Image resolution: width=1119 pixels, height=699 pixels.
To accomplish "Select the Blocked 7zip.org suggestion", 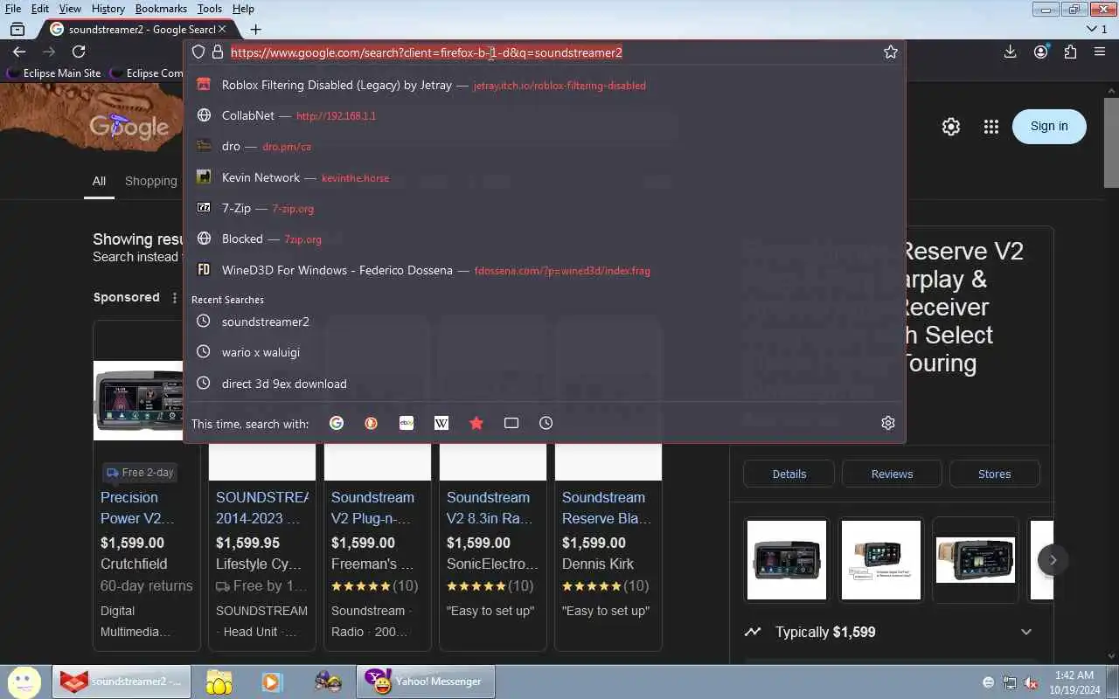I will click(545, 239).
